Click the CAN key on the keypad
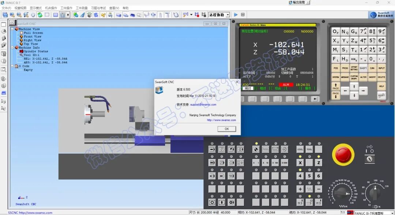Image resolution: width=395 pixels, height=215 pixels. (372, 68)
